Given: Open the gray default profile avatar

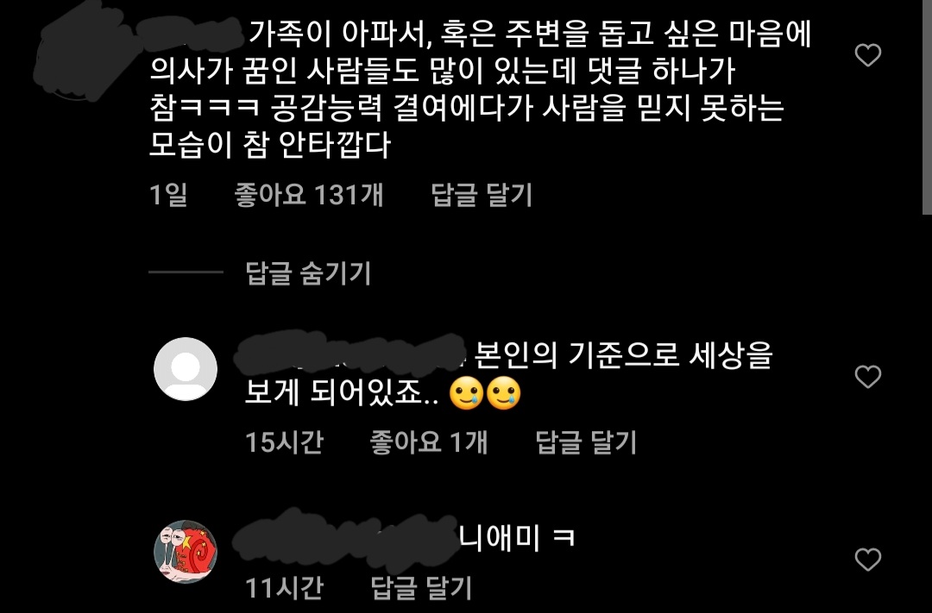Looking at the screenshot, I should pos(186,369).
